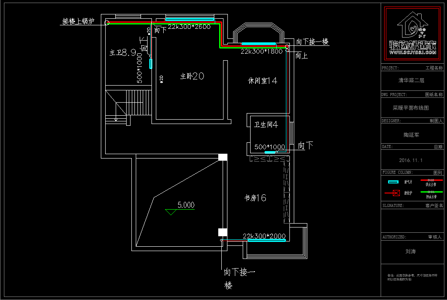Viewport: 447px width, 300px height.
Task: Select the radiator labeled 22k300*2600
Action: 189,20
